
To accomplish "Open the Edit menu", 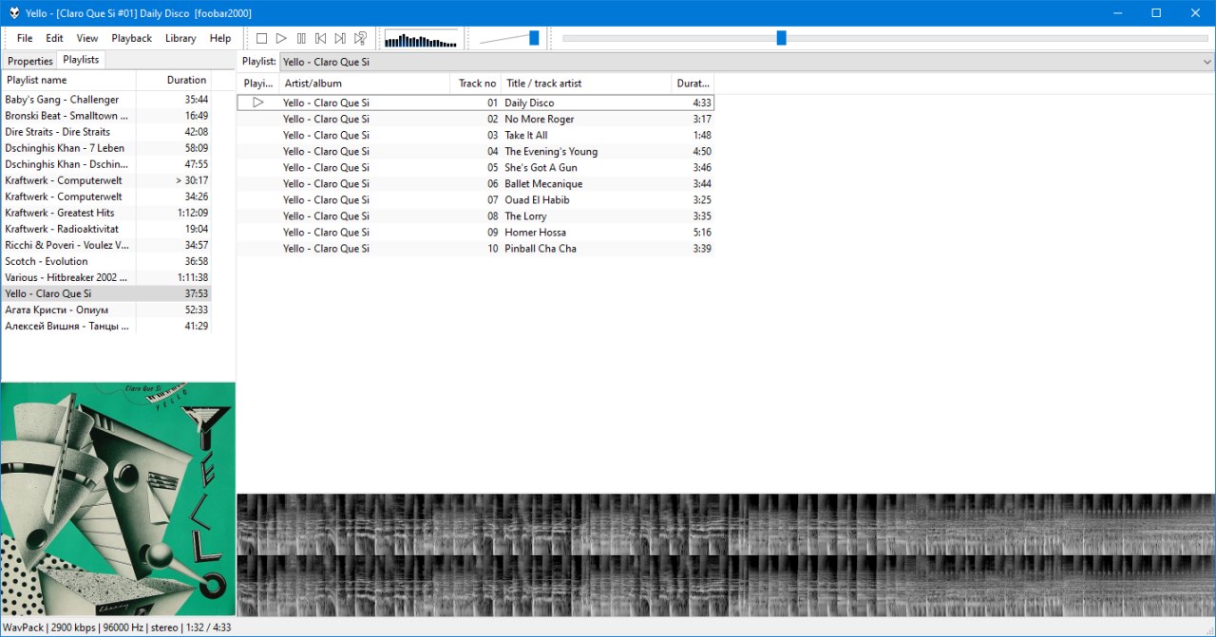I will coord(54,38).
